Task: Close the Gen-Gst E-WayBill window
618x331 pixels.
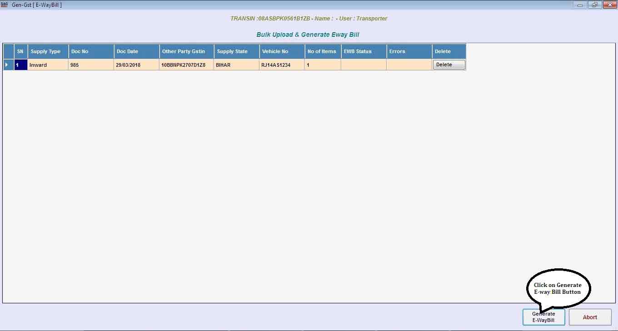Action: (609, 5)
